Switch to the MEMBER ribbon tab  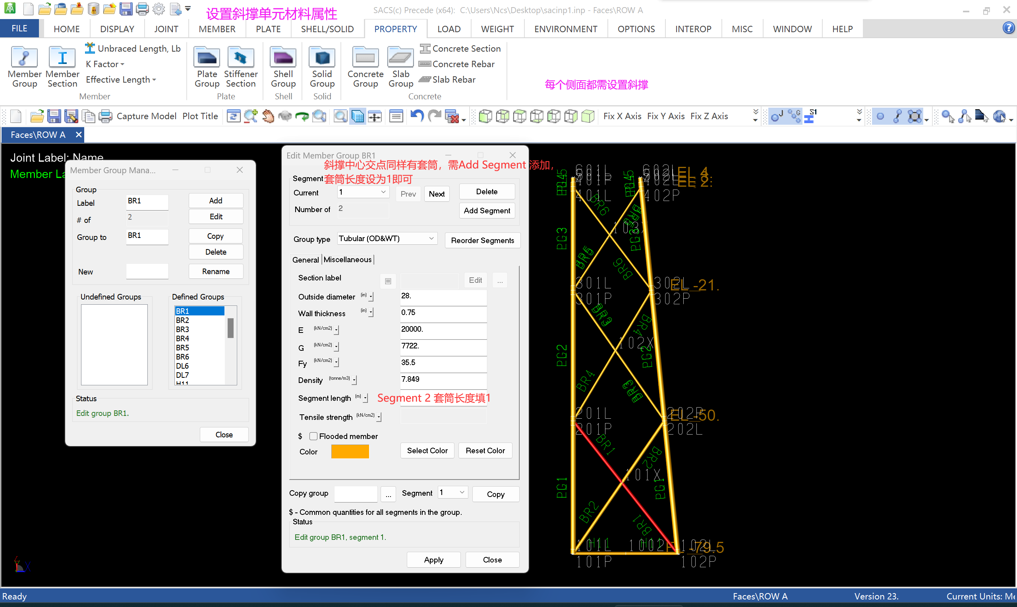pos(217,29)
